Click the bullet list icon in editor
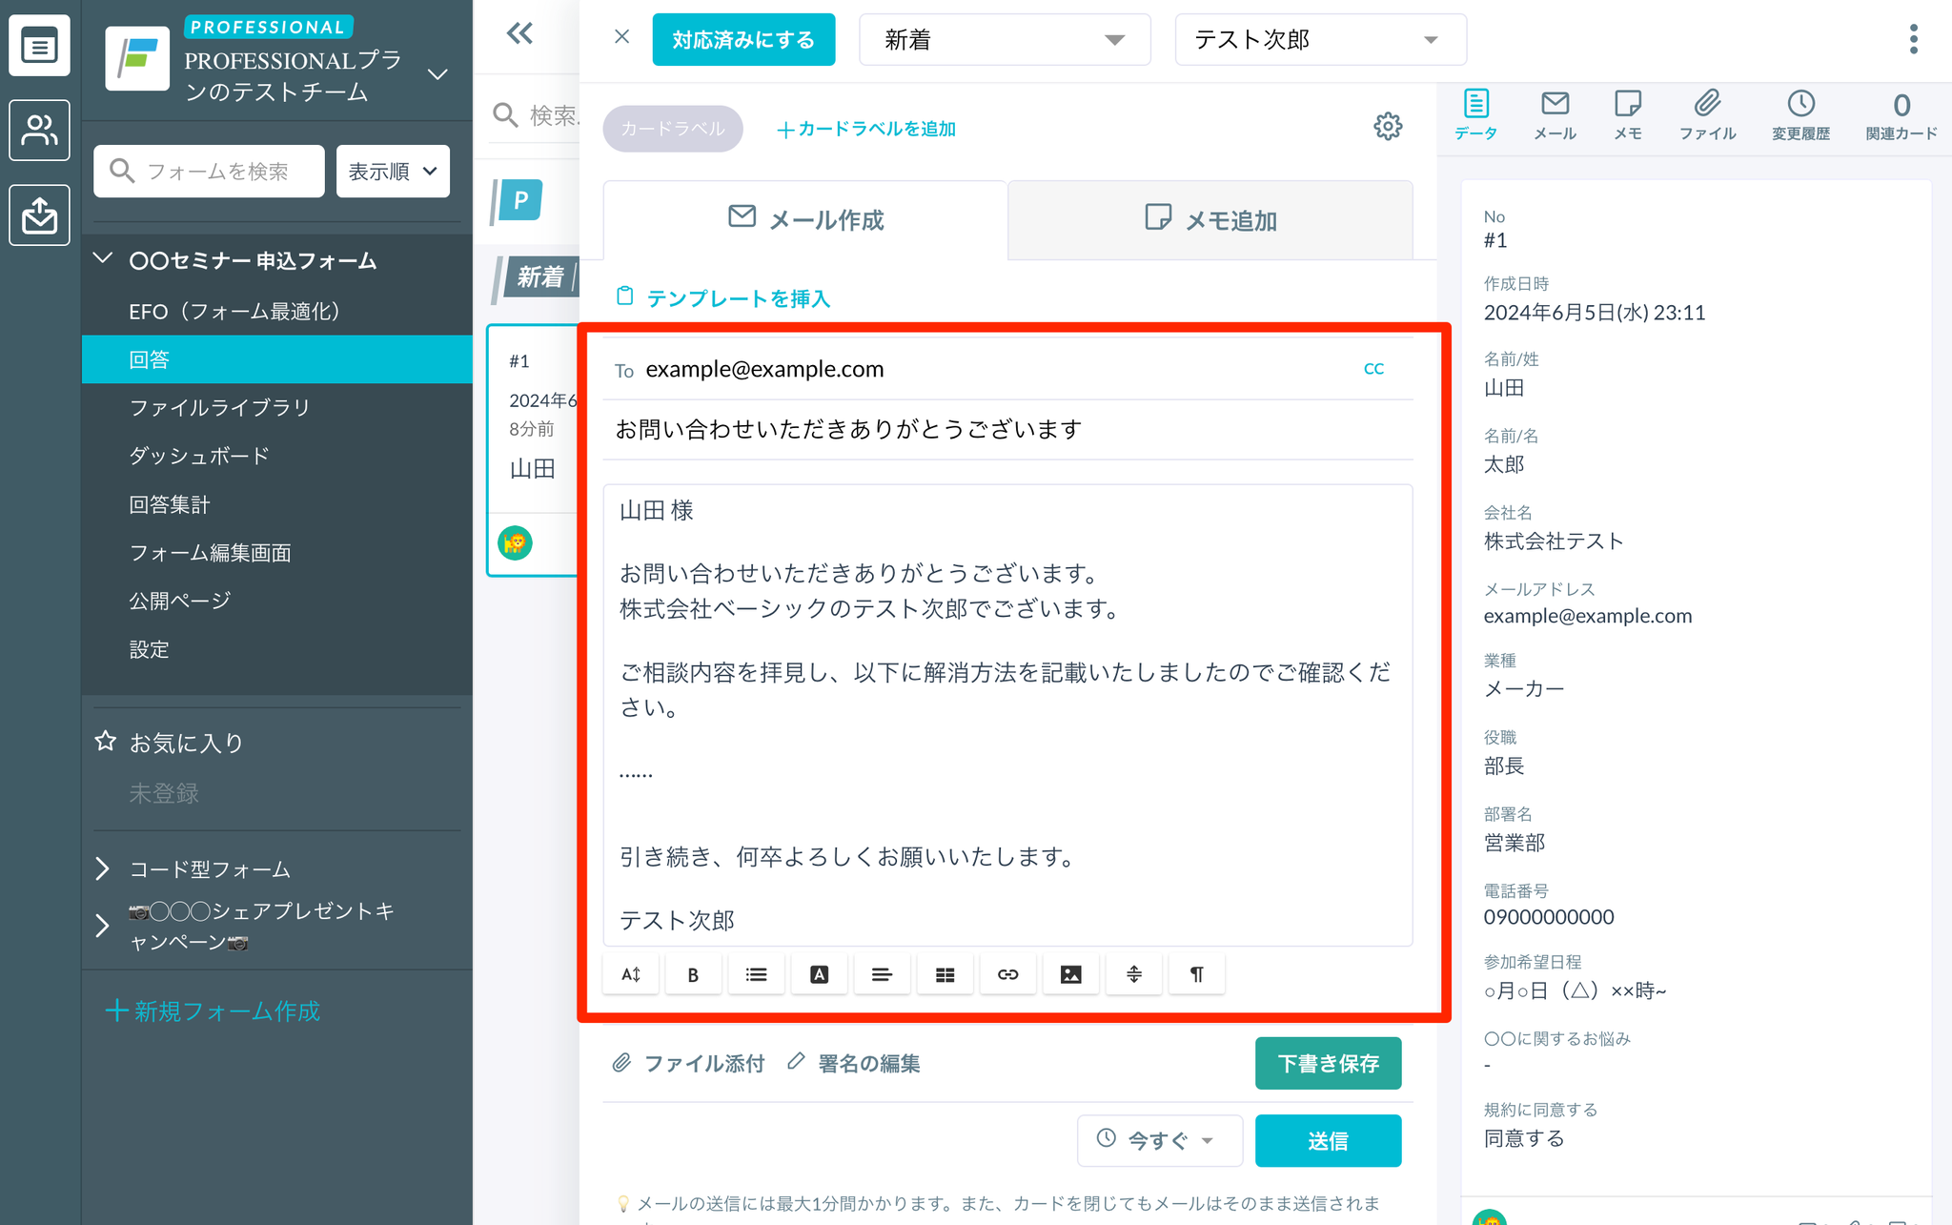1952x1225 pixels. point(756,974)
